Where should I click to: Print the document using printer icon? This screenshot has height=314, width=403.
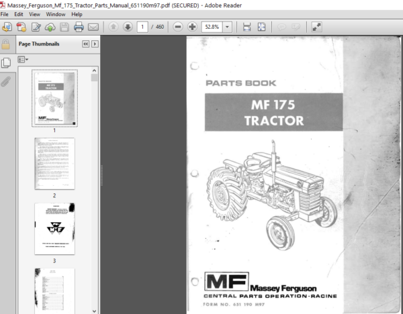coord(79,27)
